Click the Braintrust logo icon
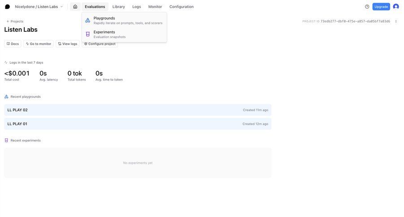The width and height of the screenshot is (404, 217). coord(8,7)
